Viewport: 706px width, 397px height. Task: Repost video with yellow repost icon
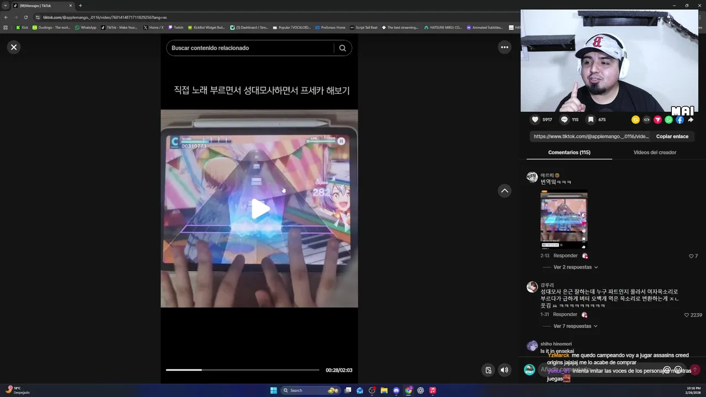tap(635, 120)
